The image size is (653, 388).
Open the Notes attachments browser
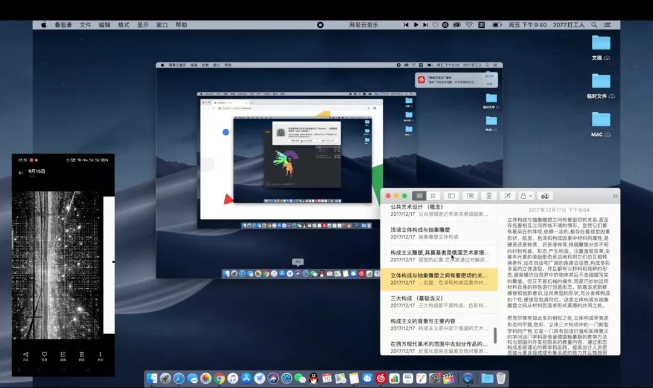[470, 196]
